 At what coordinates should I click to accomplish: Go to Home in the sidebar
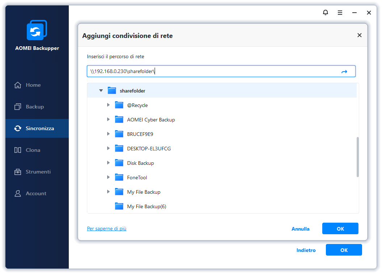(37, 85)
